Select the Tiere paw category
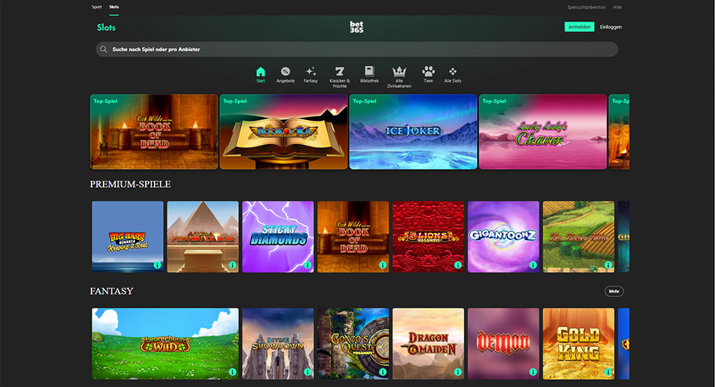 pos(428,74)
